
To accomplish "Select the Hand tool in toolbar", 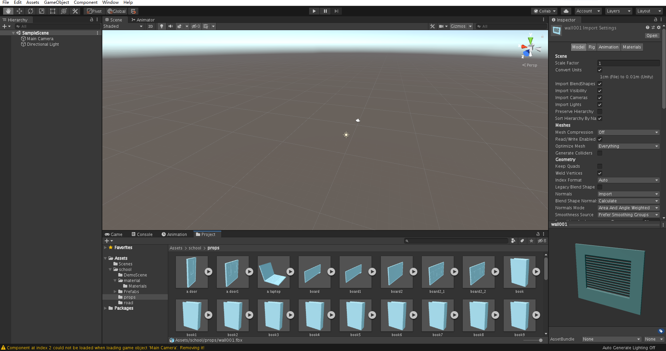I will pyautogui.click(x=8, y=11).
